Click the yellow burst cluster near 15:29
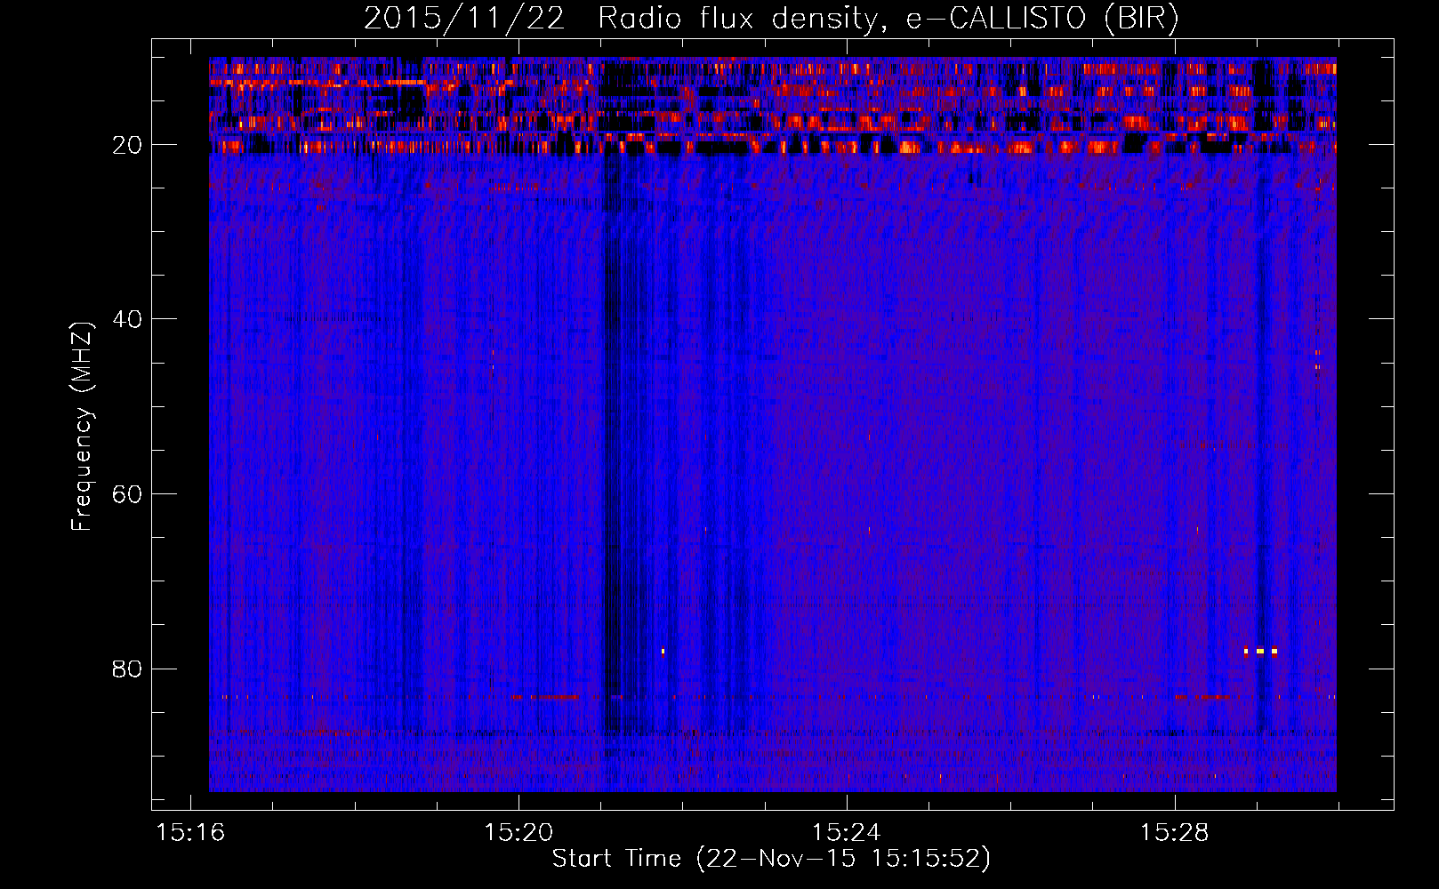 click(1260, 651)
